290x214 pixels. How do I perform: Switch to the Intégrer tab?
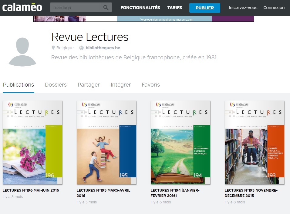[121, 85]
